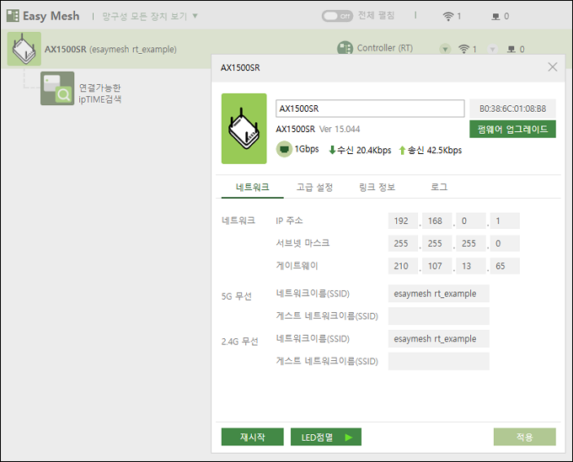Viewport: 573px width, 462px height.
Task: Click the header wired clients icon
Action: tap(495, 17)
